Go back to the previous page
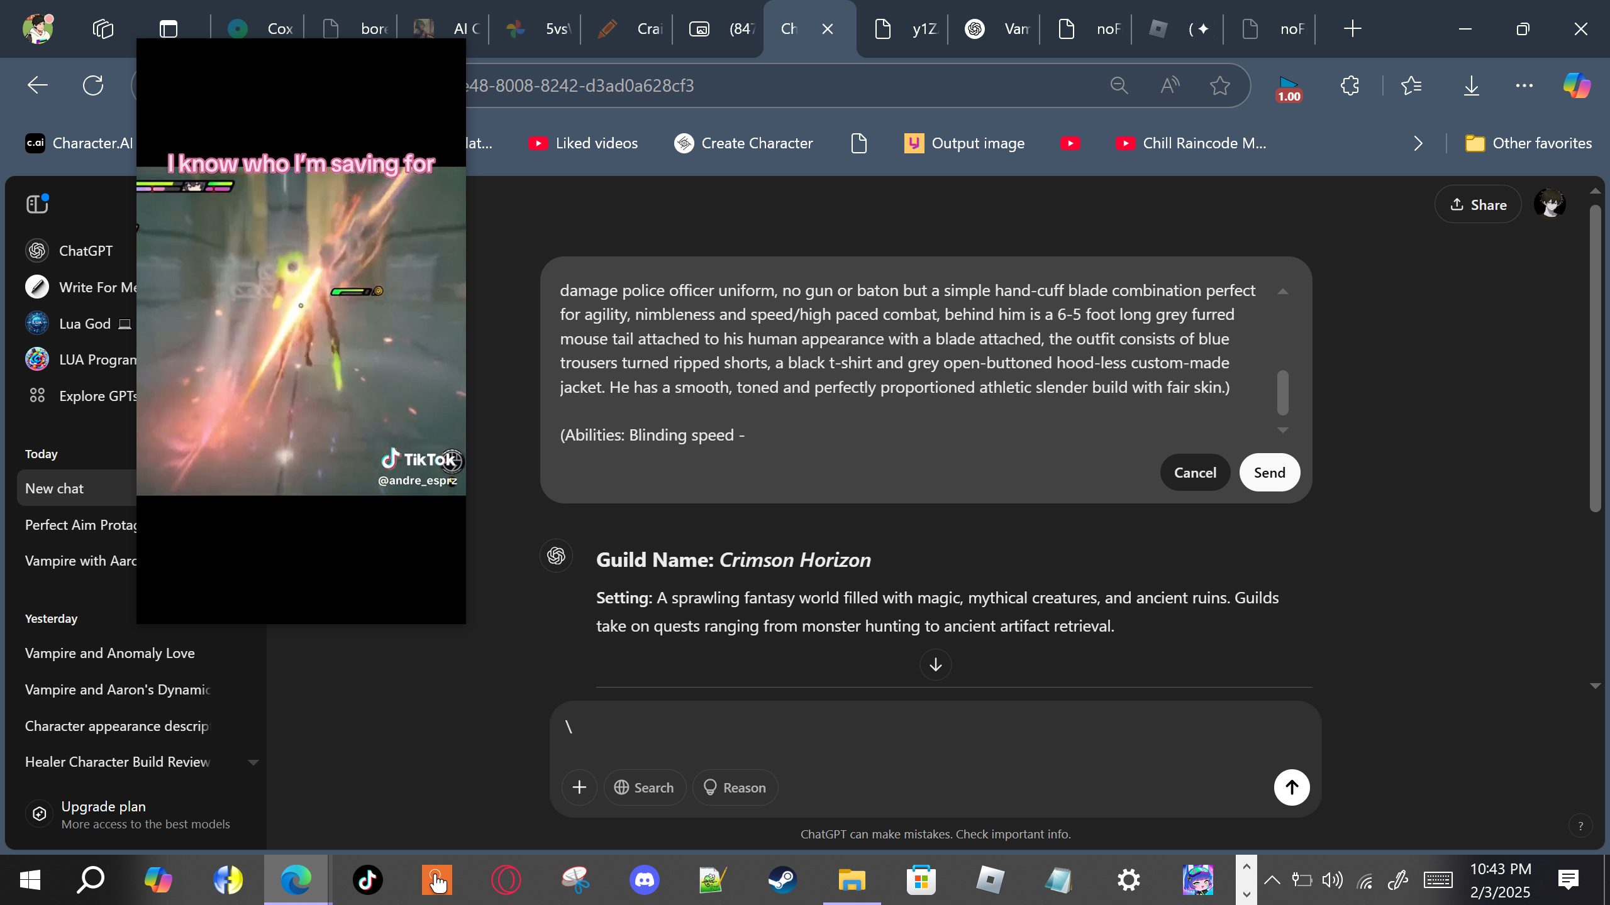The width and height of the screenshot is (1610, 905). pos(38,85)
